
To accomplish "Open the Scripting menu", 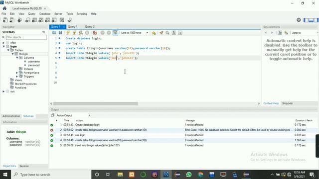I will click(82, 14).
